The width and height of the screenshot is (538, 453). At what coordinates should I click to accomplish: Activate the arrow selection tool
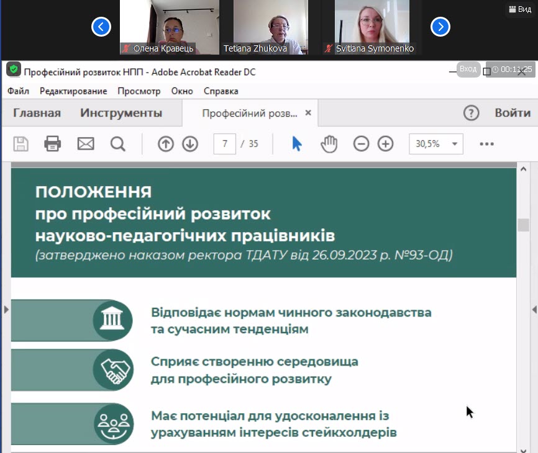pos(297,144)
